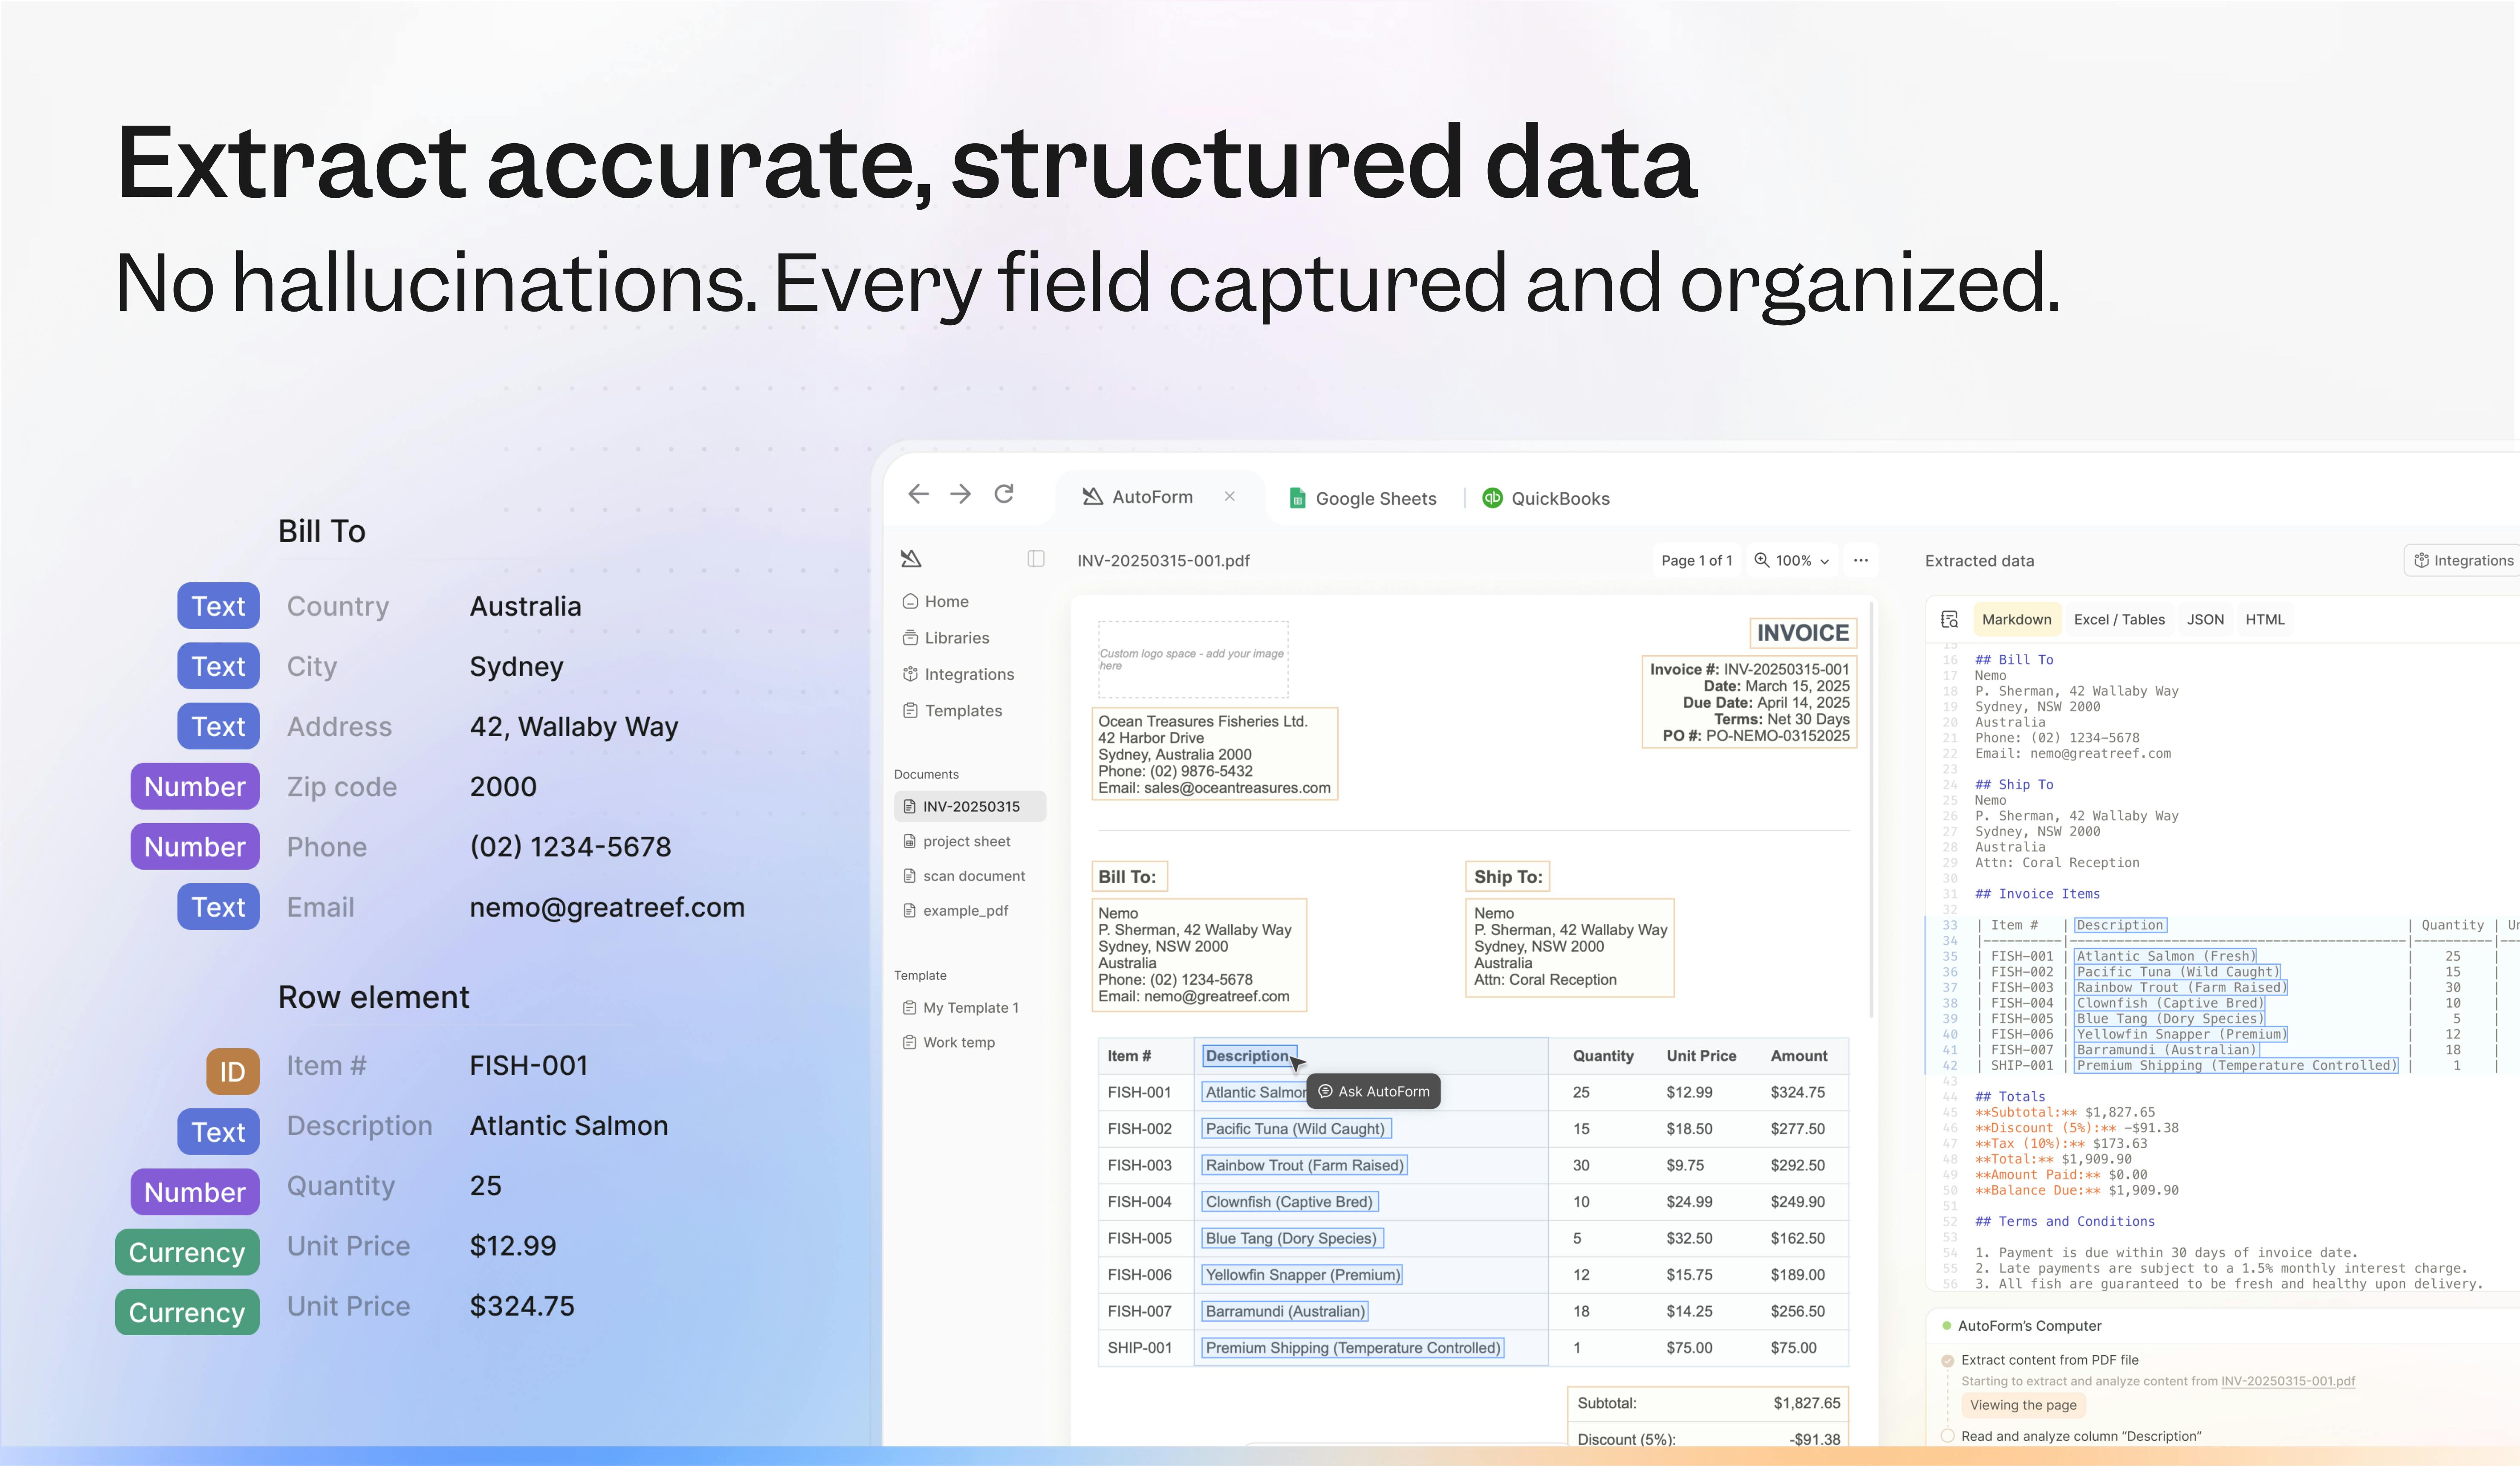
Task: Open Integrations in the sidebar
Action: pos(958,674)
